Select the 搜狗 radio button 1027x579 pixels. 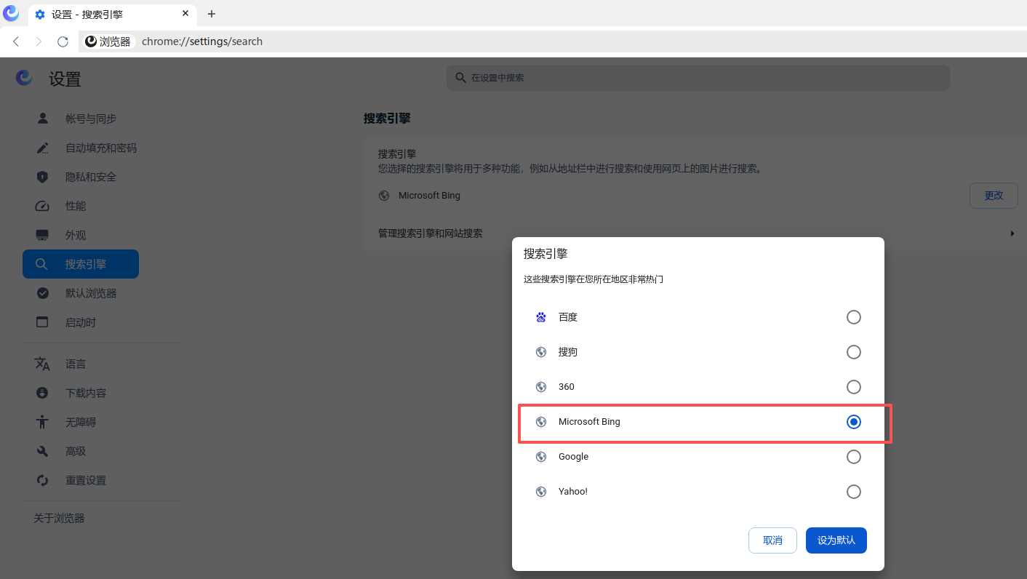point(854,352)
